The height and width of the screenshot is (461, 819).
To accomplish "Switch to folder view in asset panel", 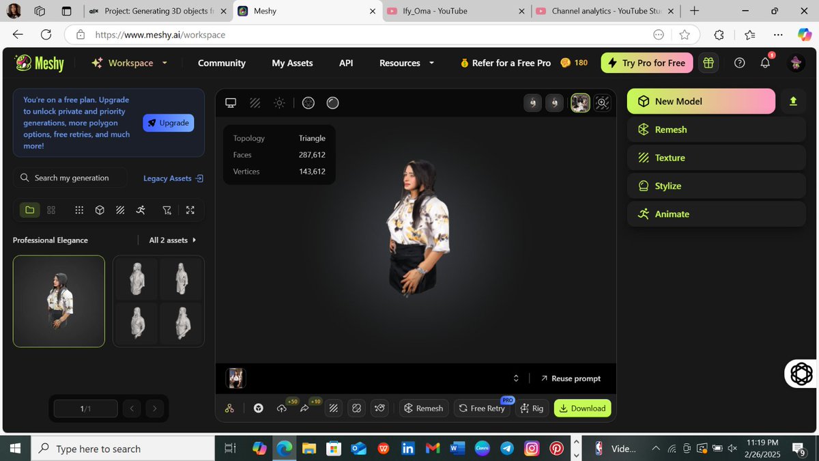I will [x=29, y=210].
